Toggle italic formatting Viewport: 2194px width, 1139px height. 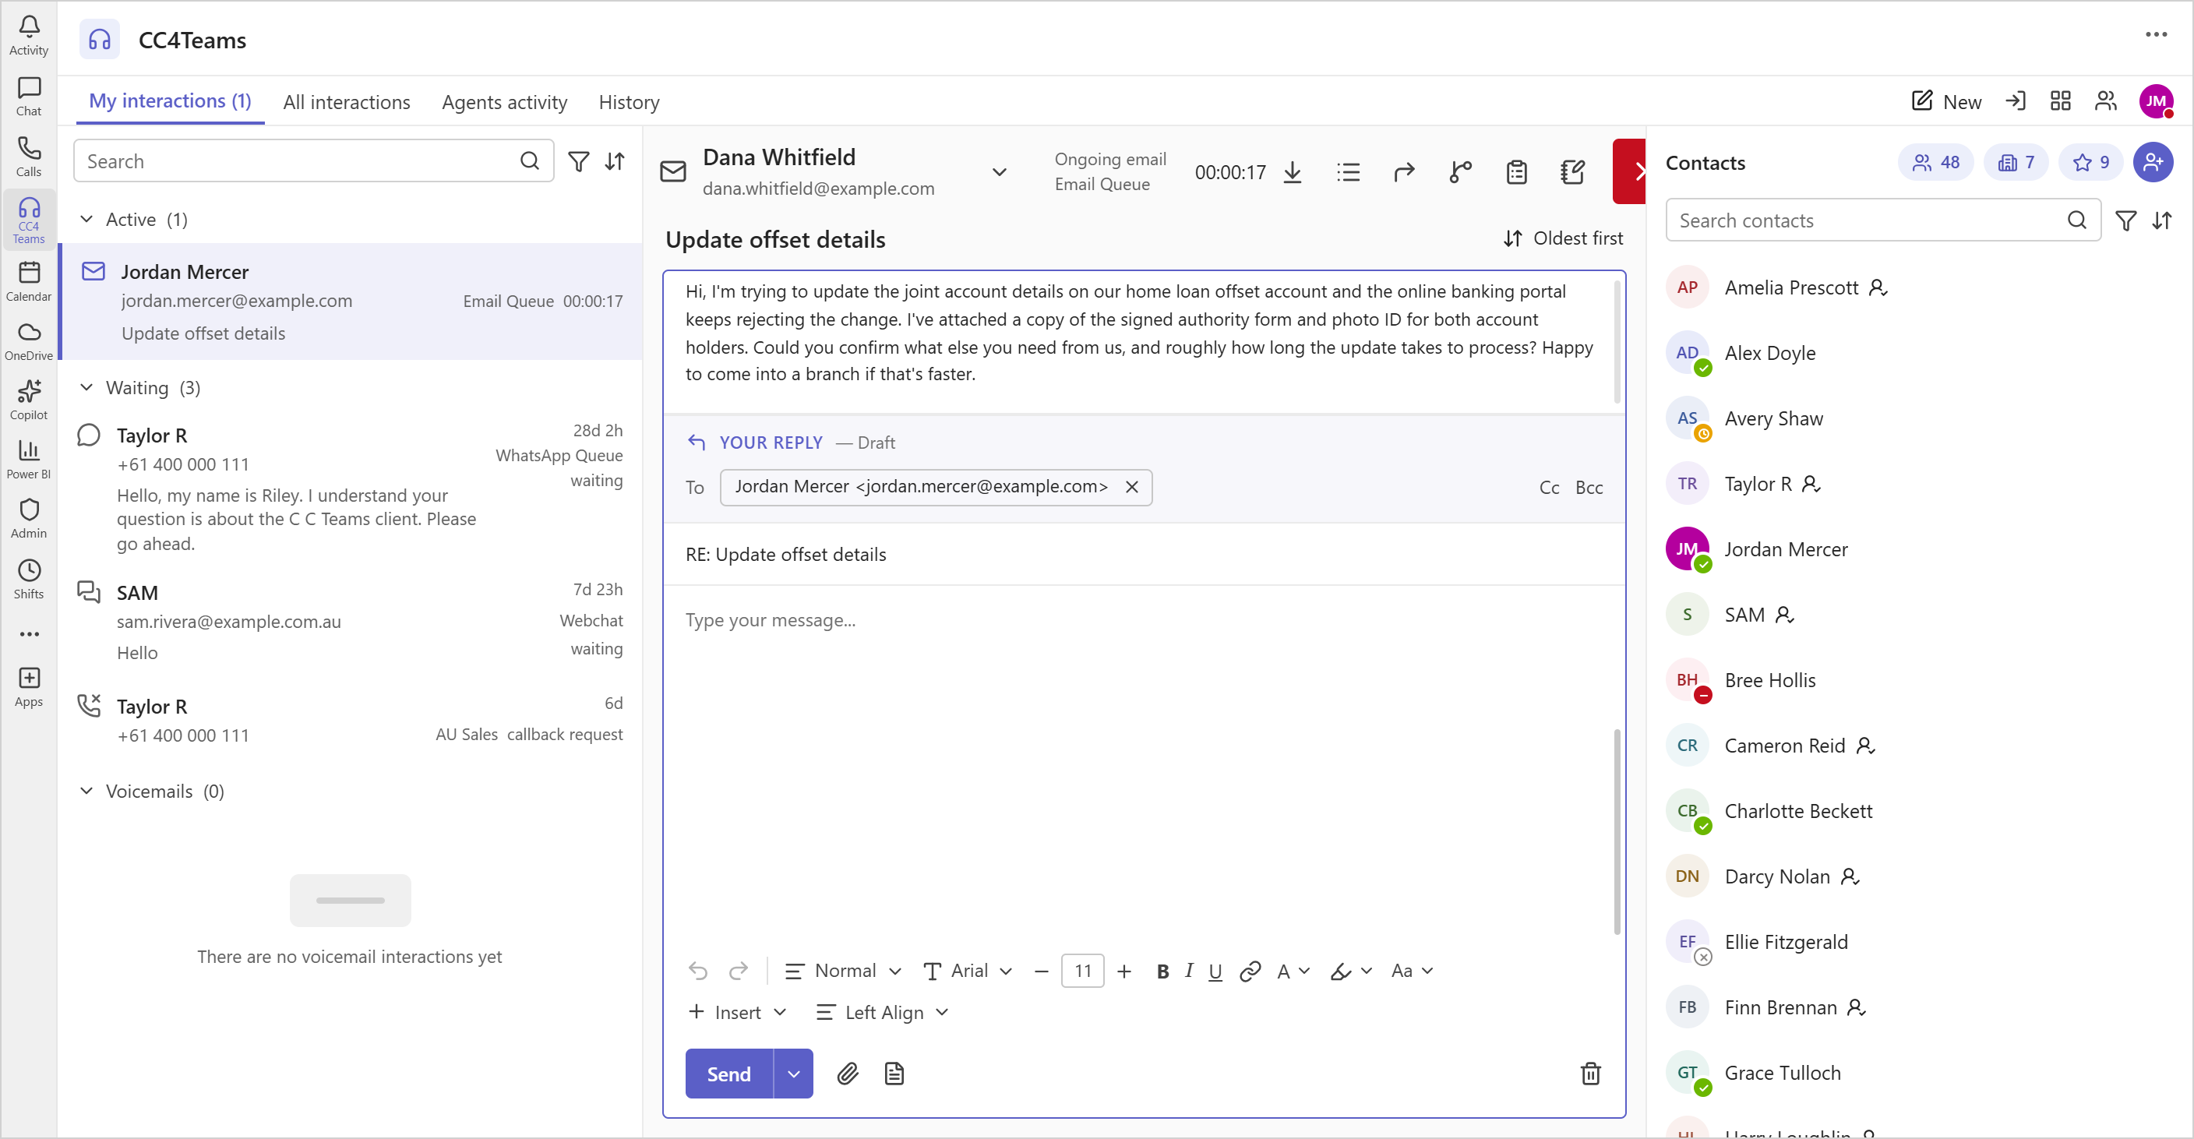(x=1189, y=972)
